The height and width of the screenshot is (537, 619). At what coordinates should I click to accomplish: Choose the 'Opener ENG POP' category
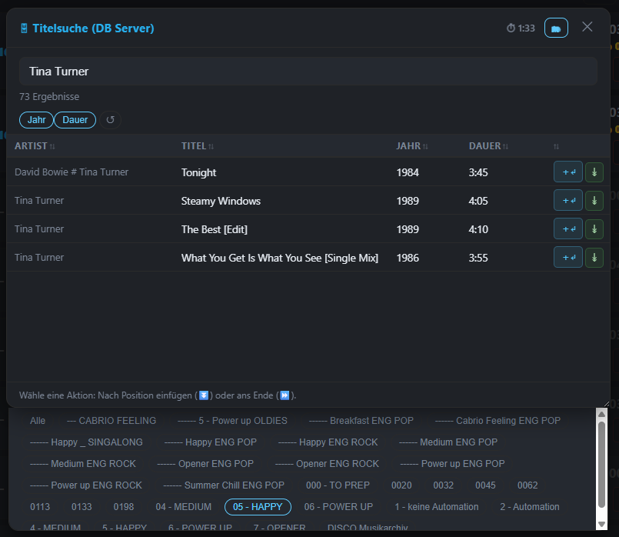click(205, 464)
